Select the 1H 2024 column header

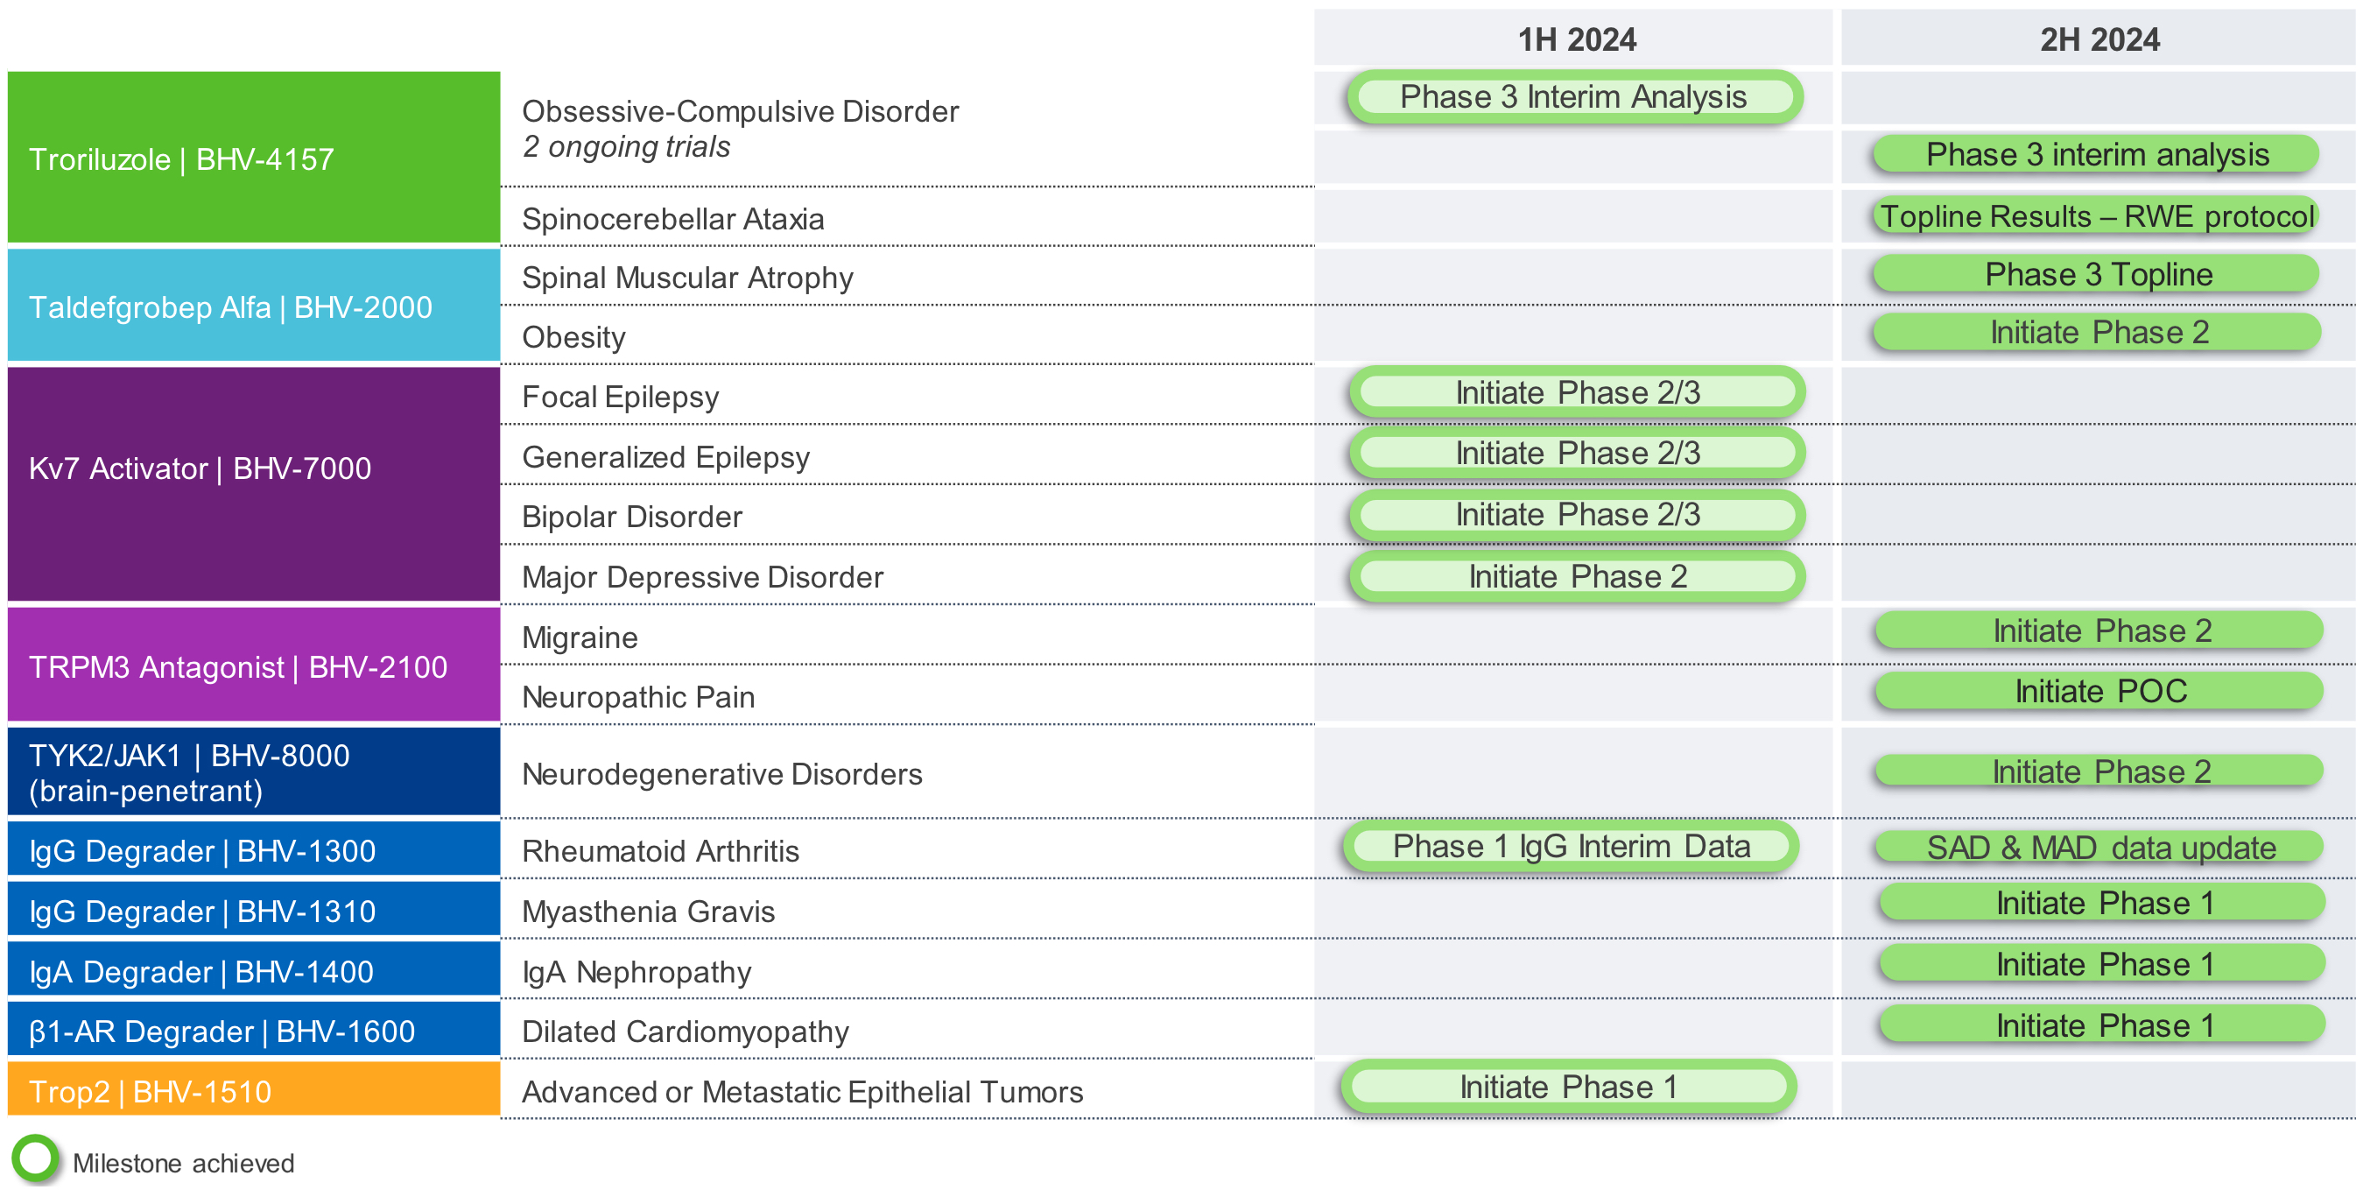point(1576,40)
